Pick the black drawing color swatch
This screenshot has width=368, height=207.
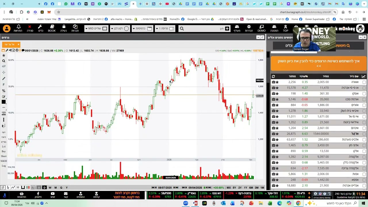tap(4, 102)
